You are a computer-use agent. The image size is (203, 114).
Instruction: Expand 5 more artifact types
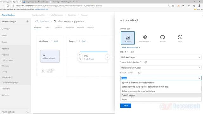130,47
